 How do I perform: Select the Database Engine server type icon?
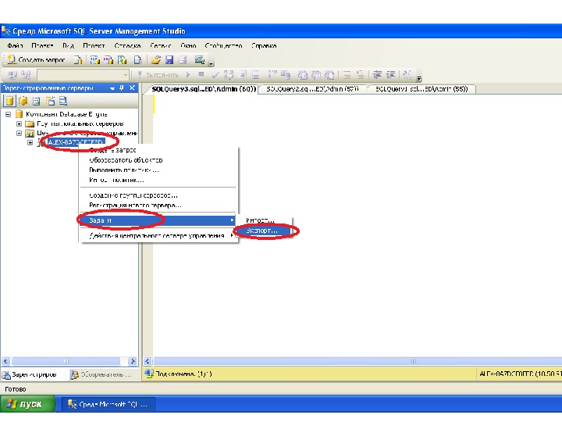[x=9, y=101]
